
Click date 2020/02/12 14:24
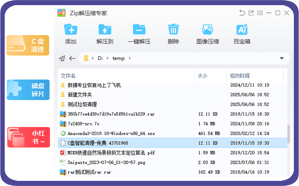click(x=249, y=133)
